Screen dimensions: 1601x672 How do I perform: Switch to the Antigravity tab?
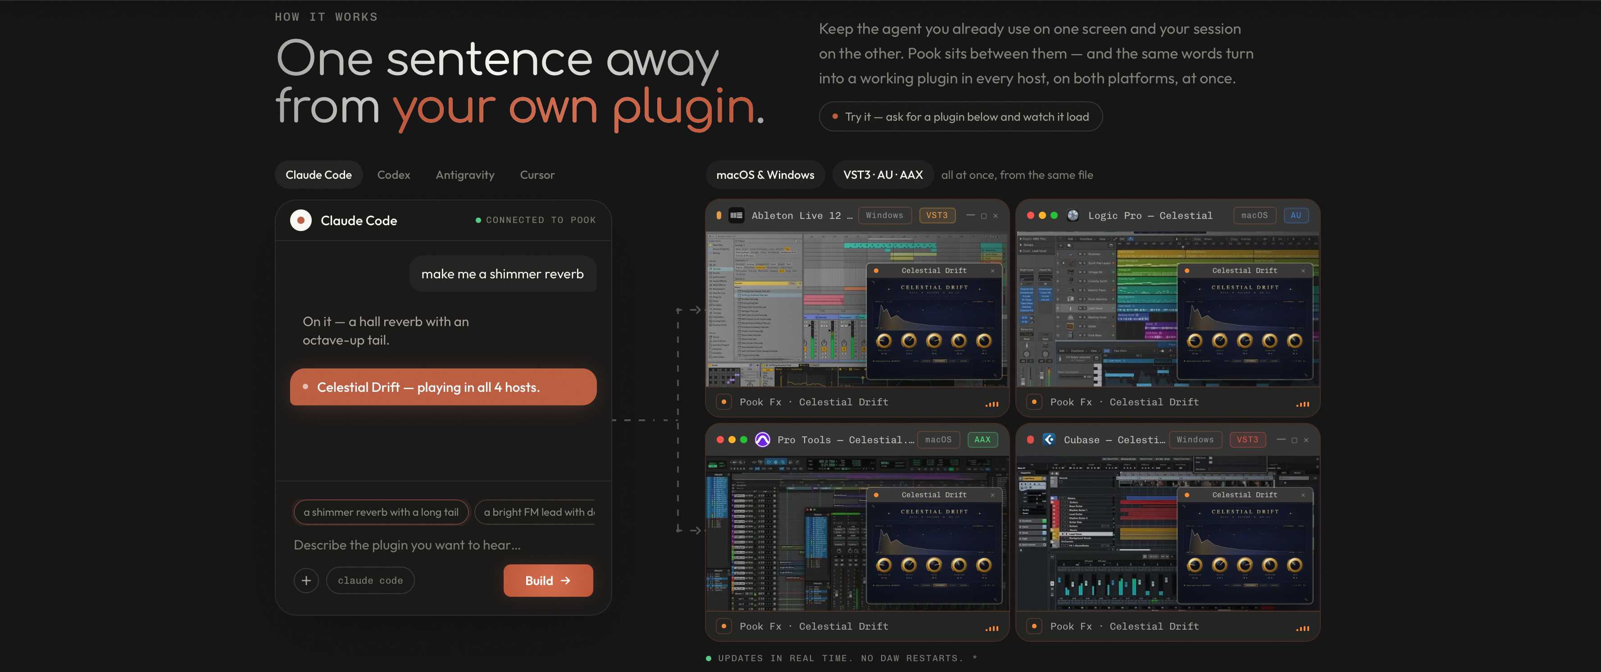pyautogui.click(x=465, y=175)
